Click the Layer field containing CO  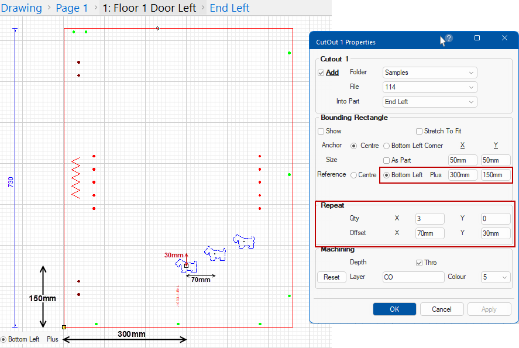[413, 277]
